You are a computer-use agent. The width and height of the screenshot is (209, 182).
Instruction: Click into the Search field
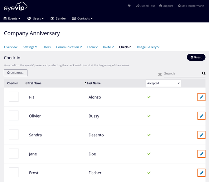182,73
